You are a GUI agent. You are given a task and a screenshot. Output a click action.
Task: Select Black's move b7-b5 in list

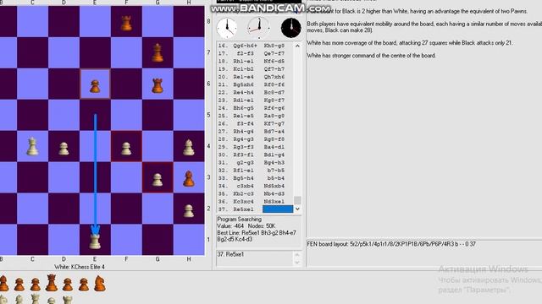(x=276, y=171)
